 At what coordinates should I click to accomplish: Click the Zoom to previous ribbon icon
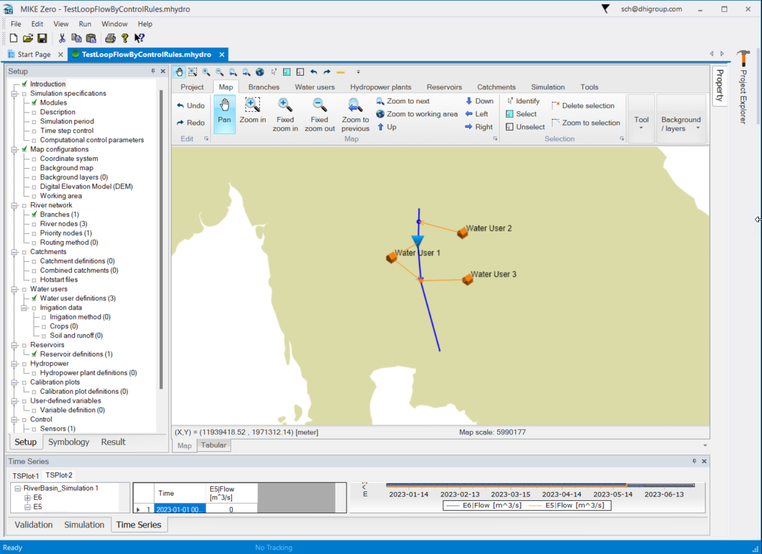point(355,114)
